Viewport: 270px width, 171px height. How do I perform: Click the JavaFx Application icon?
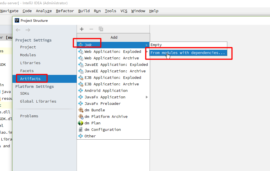tap(80, 97)
